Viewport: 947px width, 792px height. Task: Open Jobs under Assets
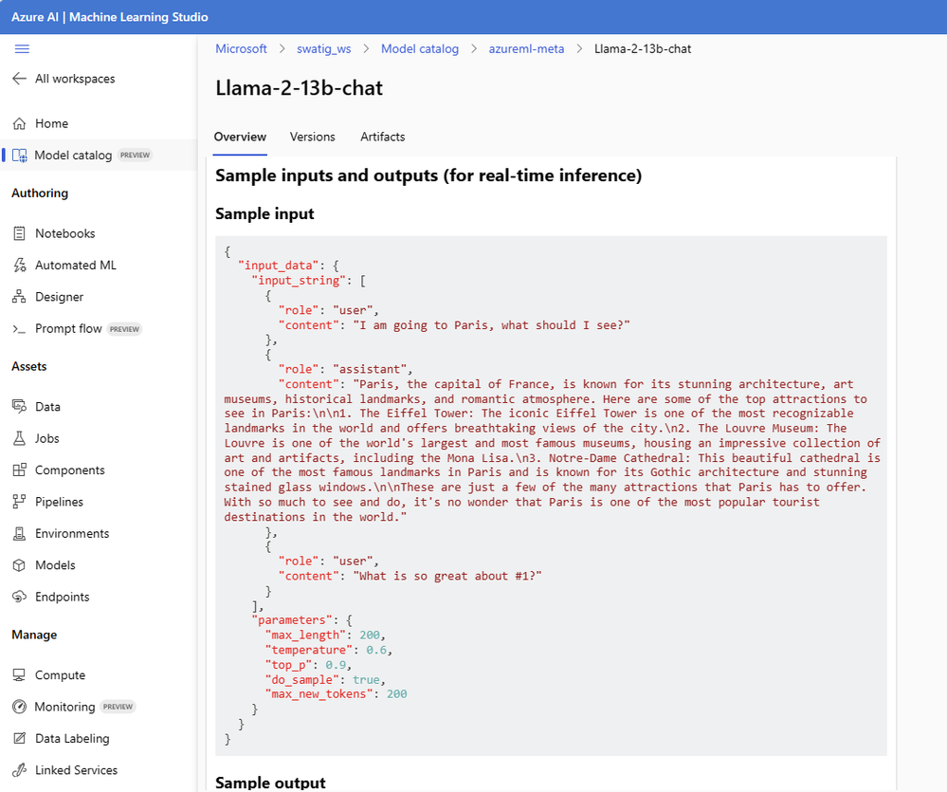point(47,438)
